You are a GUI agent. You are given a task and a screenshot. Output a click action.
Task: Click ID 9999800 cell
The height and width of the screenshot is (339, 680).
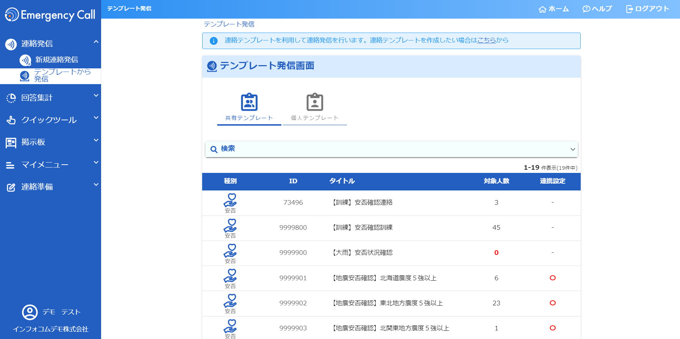click(293, 228)
